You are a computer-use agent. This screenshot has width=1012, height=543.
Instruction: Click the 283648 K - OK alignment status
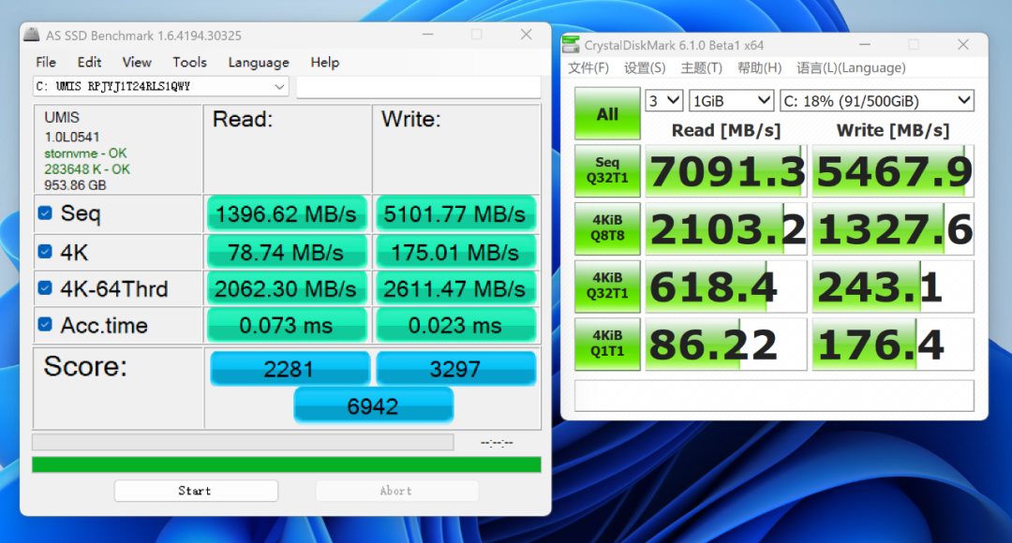(87, 169)
